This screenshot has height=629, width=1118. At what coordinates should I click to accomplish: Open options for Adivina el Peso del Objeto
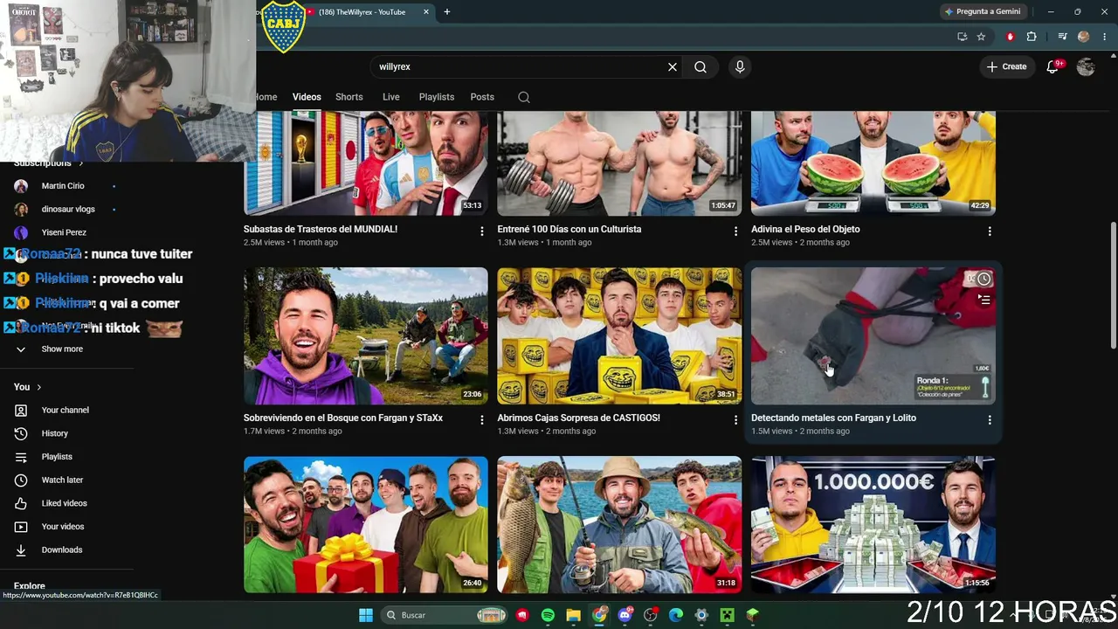tap(990, 232)
